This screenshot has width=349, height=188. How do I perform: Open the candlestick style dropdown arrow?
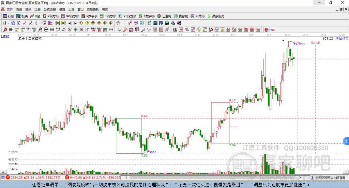click(x=40, y=23)
